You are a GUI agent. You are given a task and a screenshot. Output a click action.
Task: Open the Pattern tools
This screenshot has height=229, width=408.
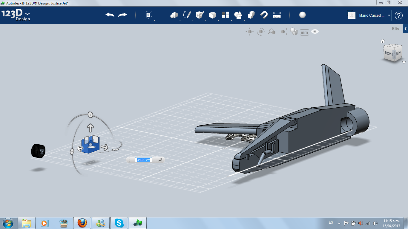click(x=226, y=15)
